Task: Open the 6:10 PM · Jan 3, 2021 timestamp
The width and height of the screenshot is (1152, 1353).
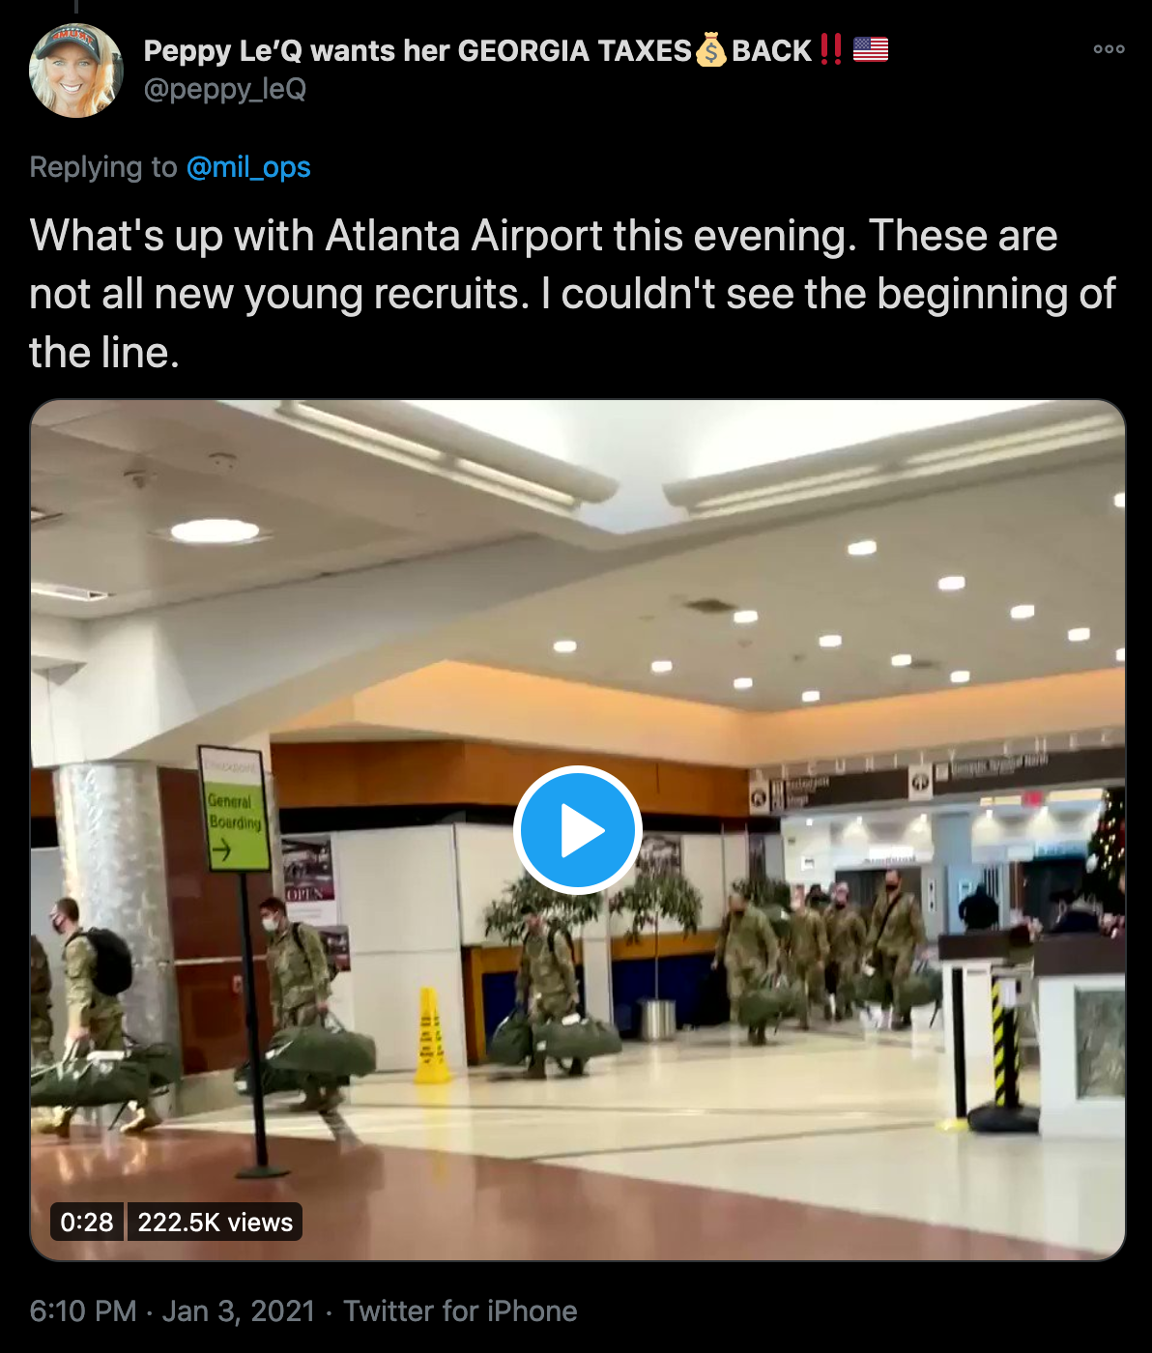Action: (173, 1310)
